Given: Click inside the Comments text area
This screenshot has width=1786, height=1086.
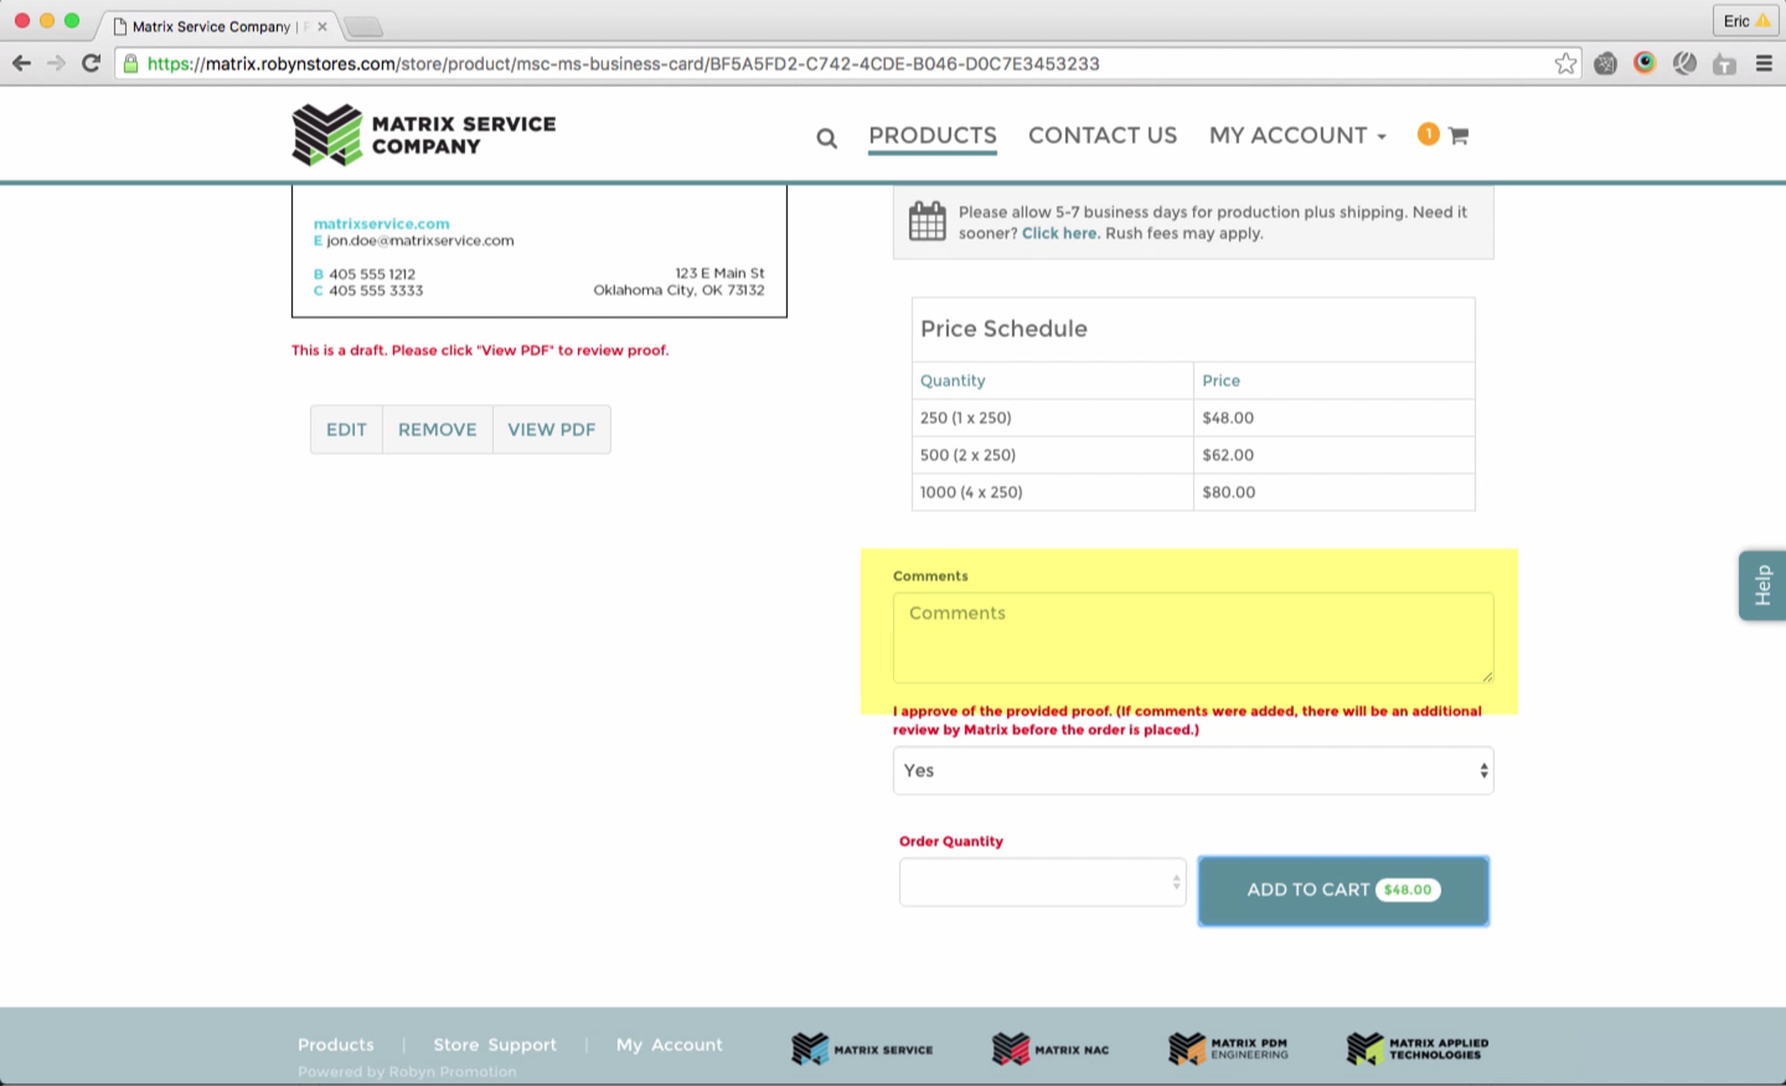Looking at the screenshot, I should point(1192,638).
